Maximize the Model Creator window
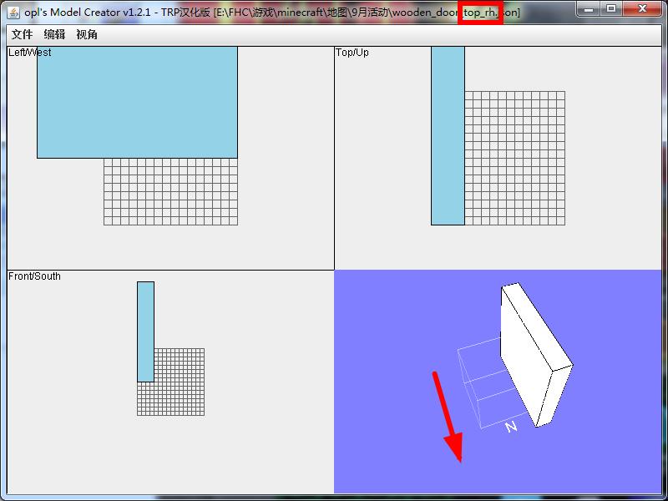This screenshot has height=501, width=668. click(611, 9)
